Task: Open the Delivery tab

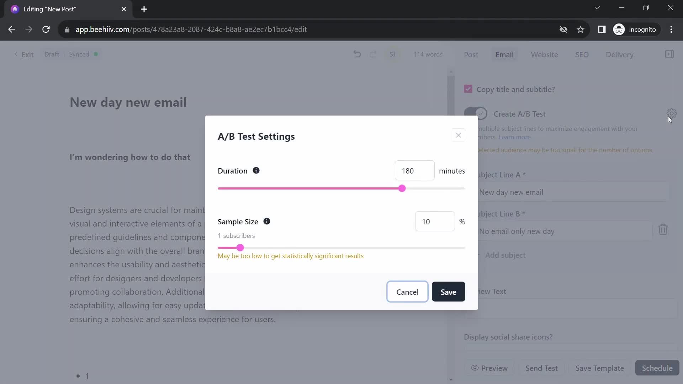Action: click(x=619, y=55)
